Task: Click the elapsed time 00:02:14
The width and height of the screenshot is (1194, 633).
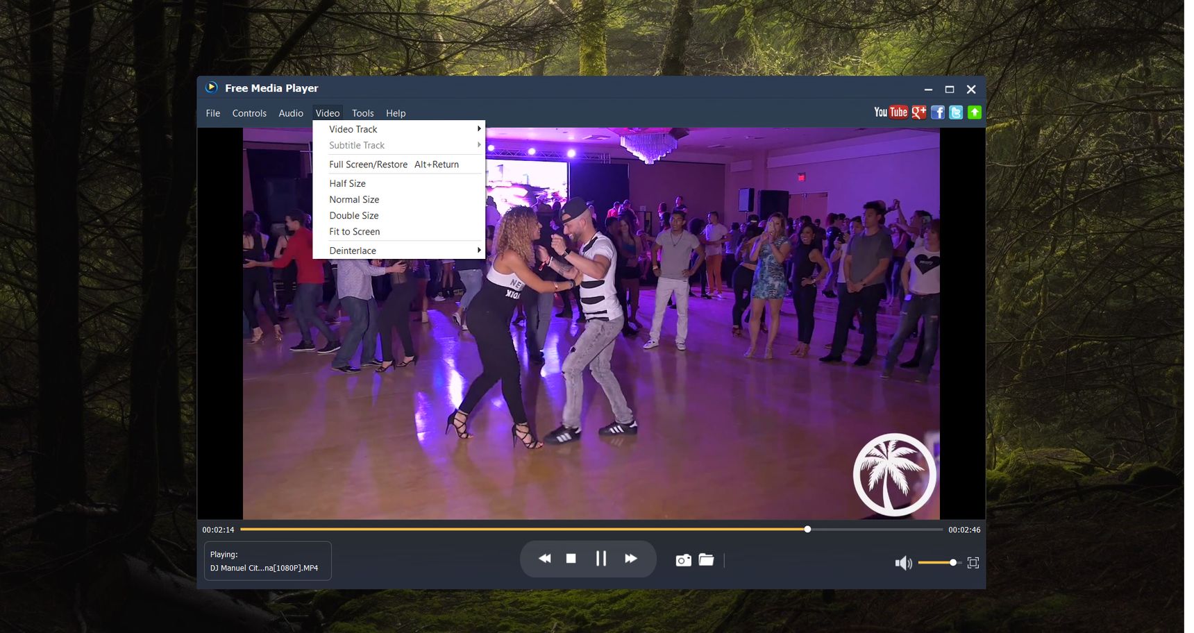Action: [x=218, y=530]
